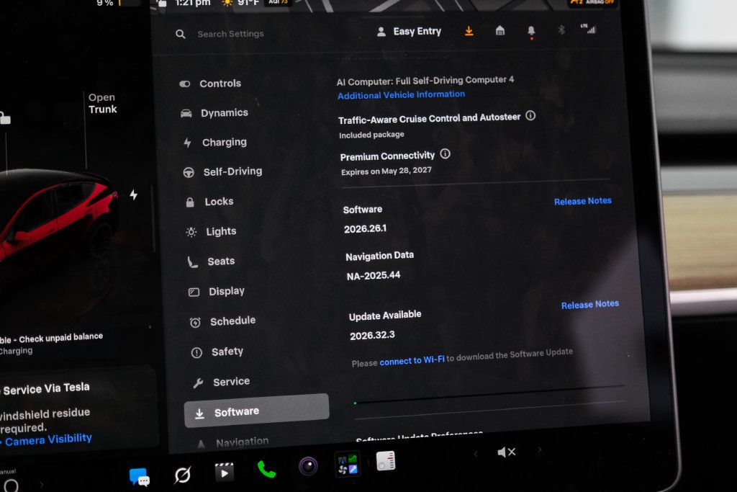Screen dimensions: 737x492
Task: Open notifications bell icon
Action: [531, 32]
